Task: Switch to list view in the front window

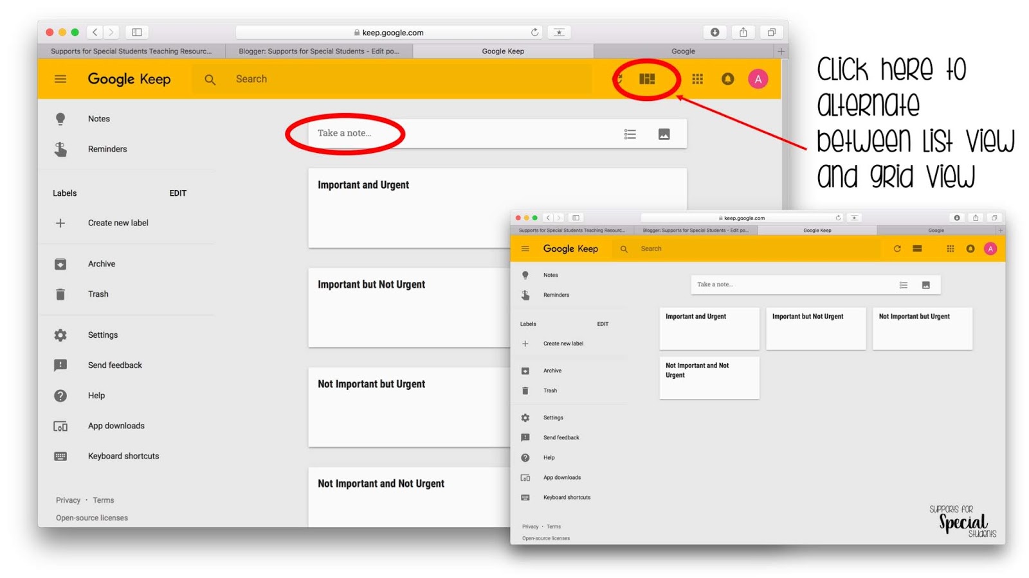Action: pos(917,249)
